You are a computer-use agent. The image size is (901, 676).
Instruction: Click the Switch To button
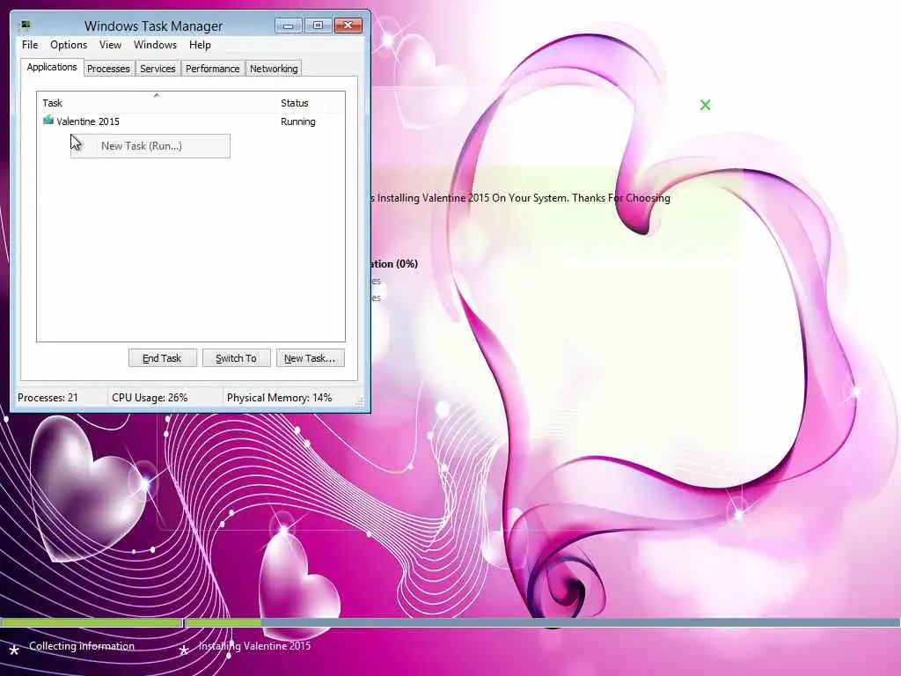click(x=236, y=358)
